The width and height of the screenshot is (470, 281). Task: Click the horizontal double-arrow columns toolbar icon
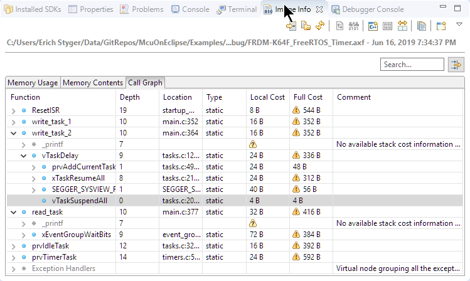(402, 26)
